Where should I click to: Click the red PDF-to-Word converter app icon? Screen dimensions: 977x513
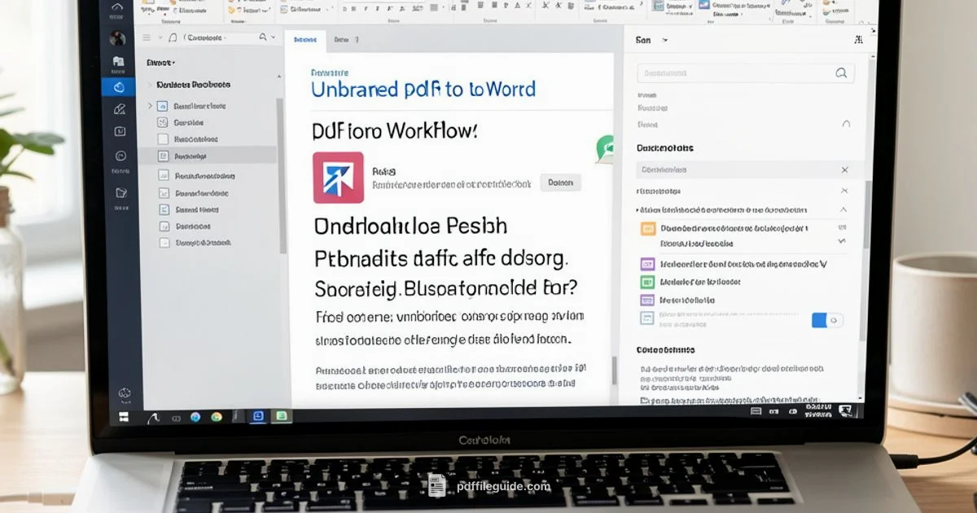336,178
